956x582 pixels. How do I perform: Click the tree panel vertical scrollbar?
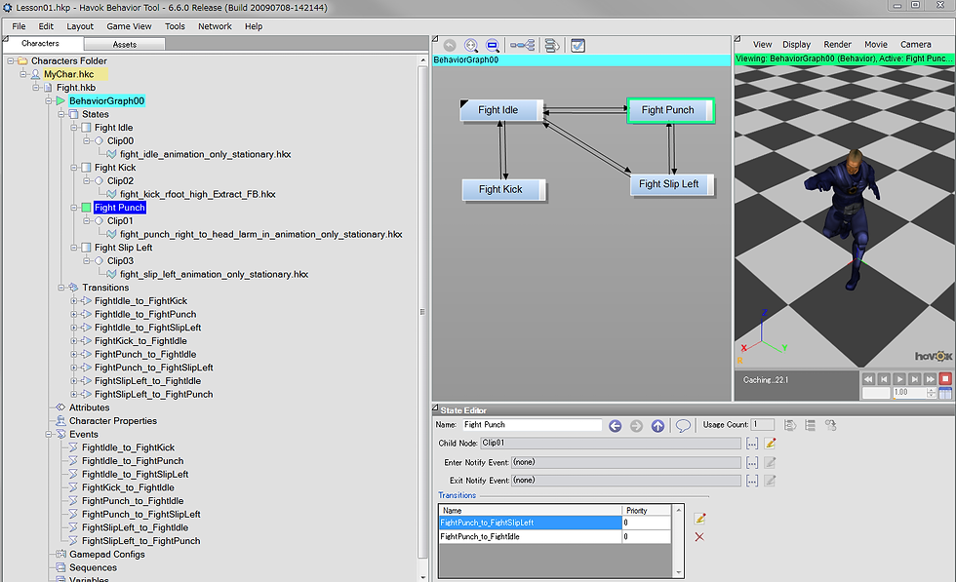(423, 311)
